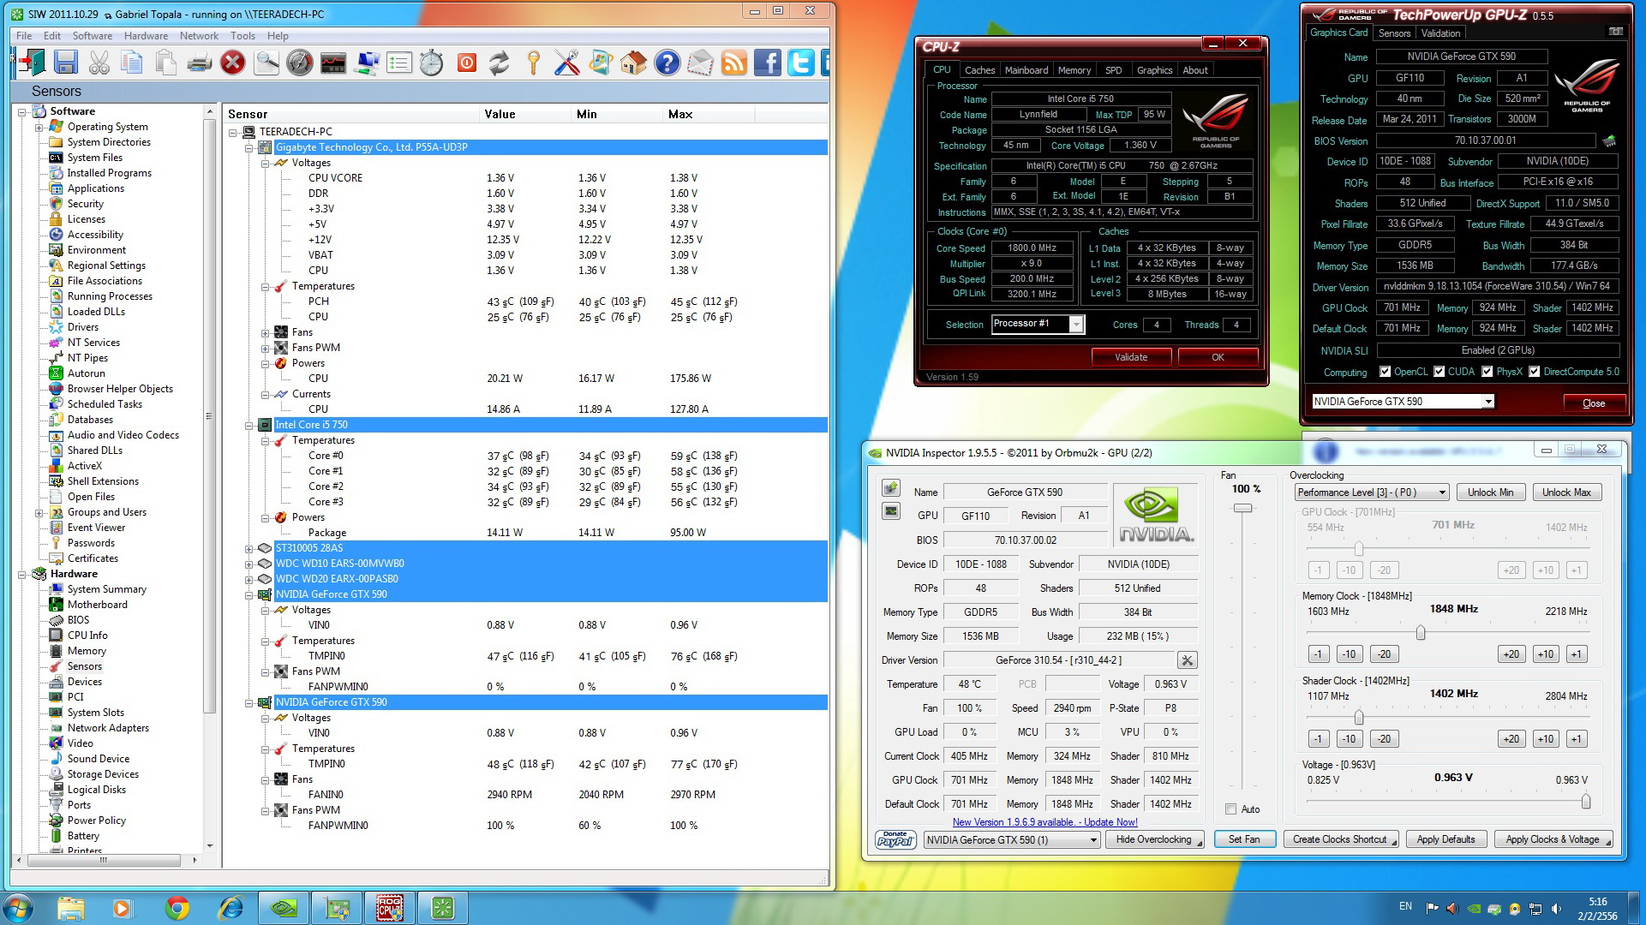The width and height of the screenshot is (1646, 925).
Task: Click the gold key toolbar icon
Action: click(533, 63)
